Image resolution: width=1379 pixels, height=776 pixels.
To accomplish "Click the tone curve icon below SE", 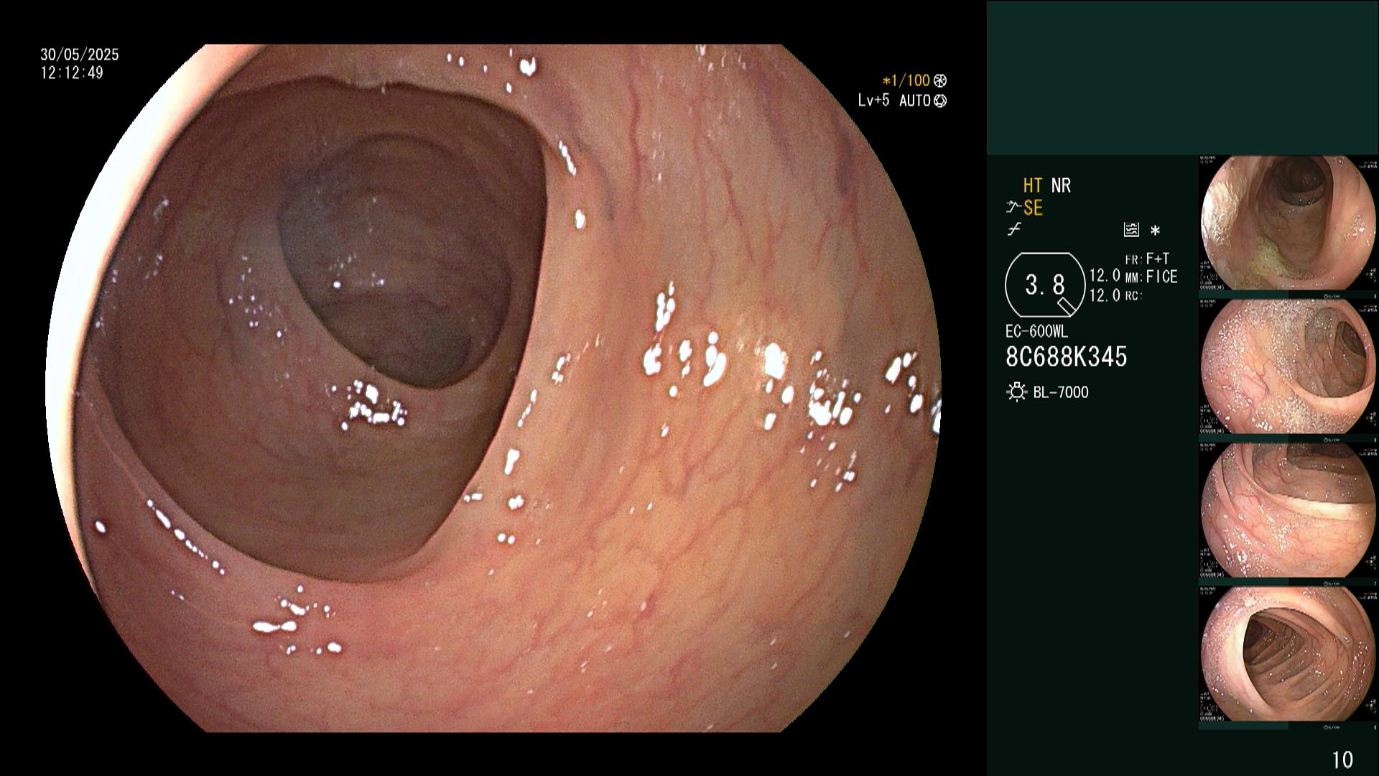I will [1014, 230].
